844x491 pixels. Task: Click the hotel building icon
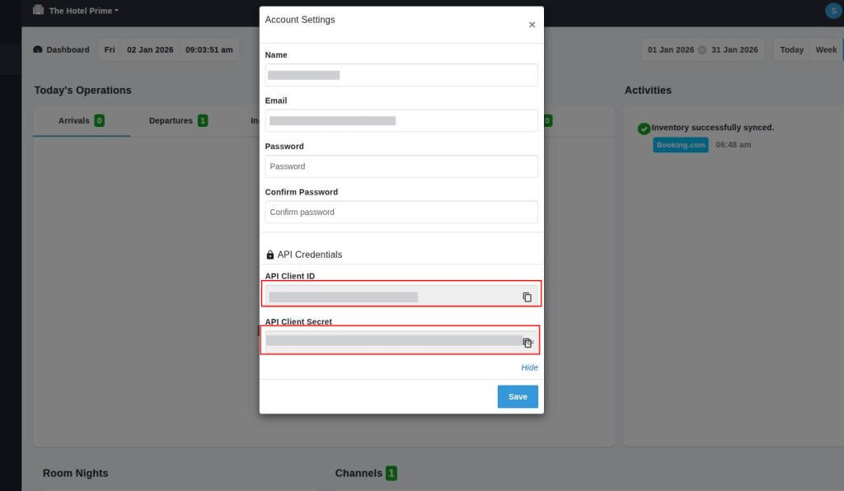pos(38,11)
